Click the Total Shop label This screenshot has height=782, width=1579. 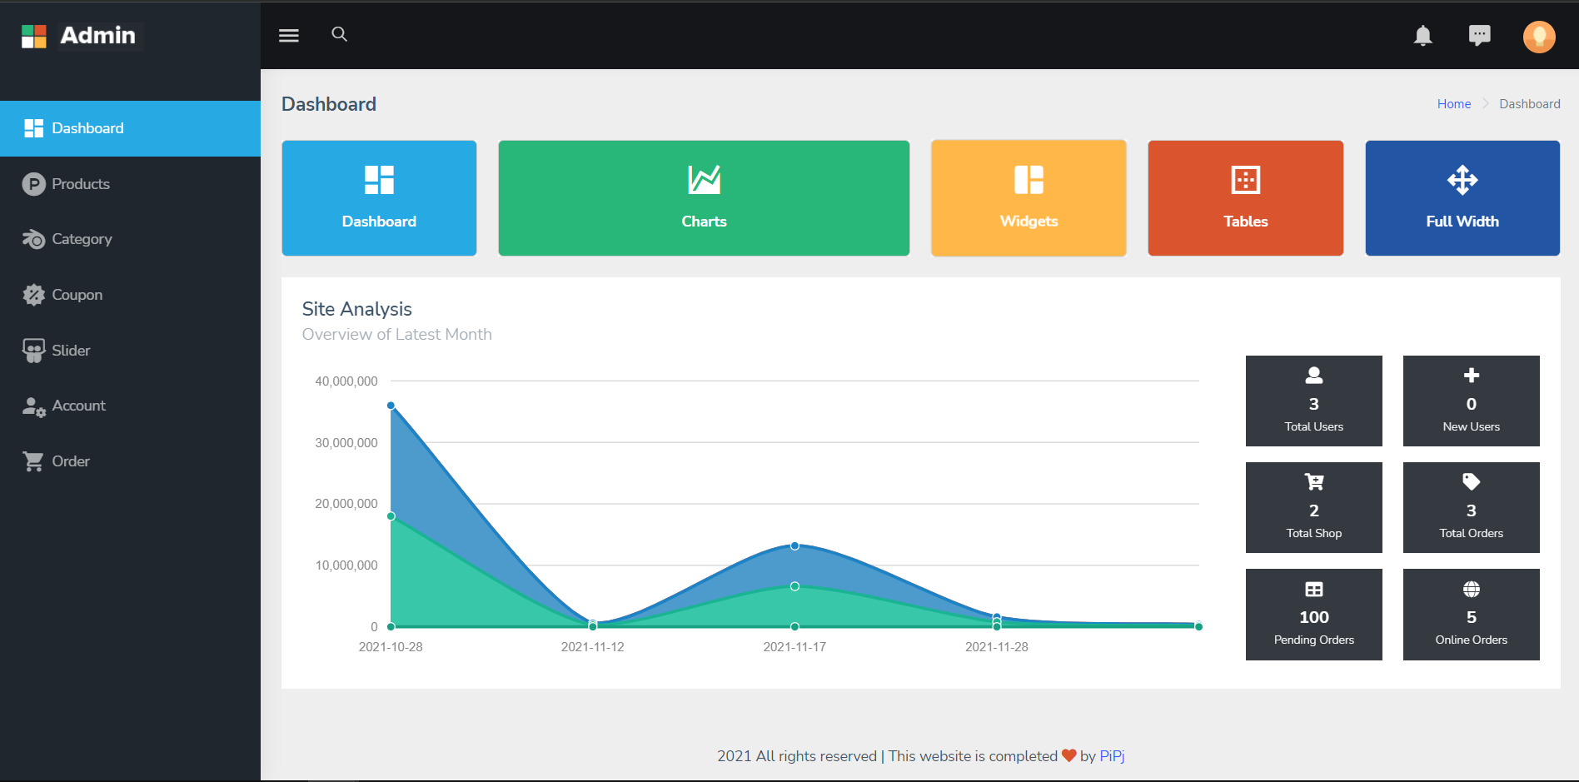[1314, 533]
